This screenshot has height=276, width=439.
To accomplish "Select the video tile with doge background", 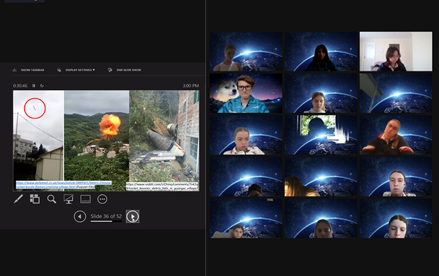I will click(x=246, y=93).
